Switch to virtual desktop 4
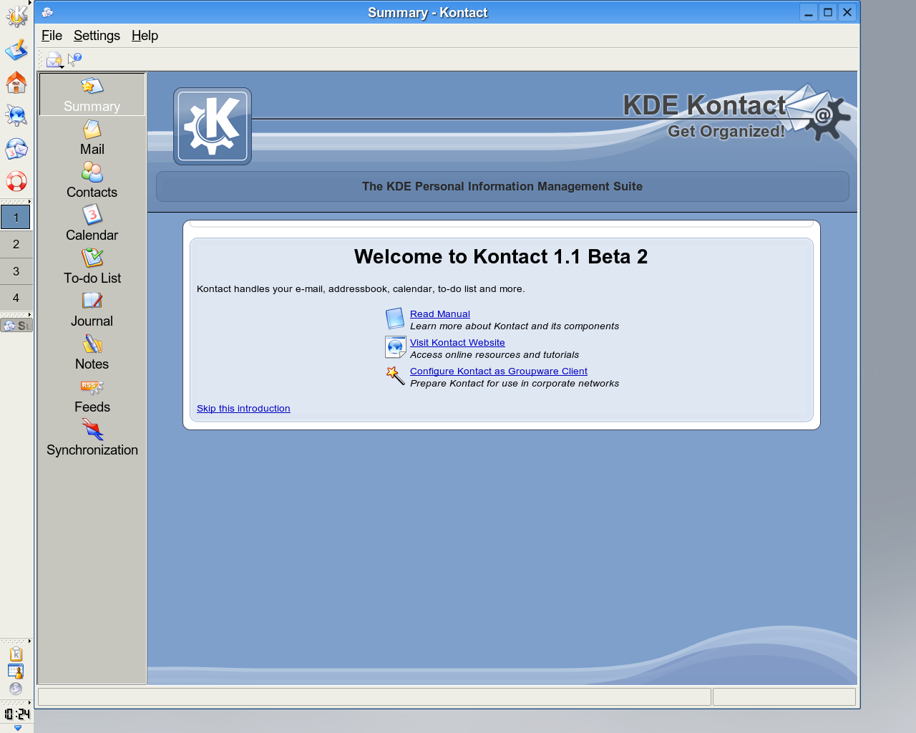 (x=16, y=298)
